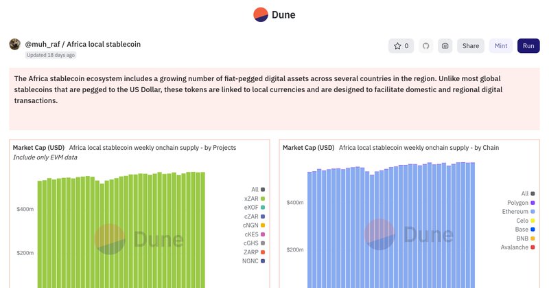Click the Mint button

pyautogui.click(x=501, y=46)
